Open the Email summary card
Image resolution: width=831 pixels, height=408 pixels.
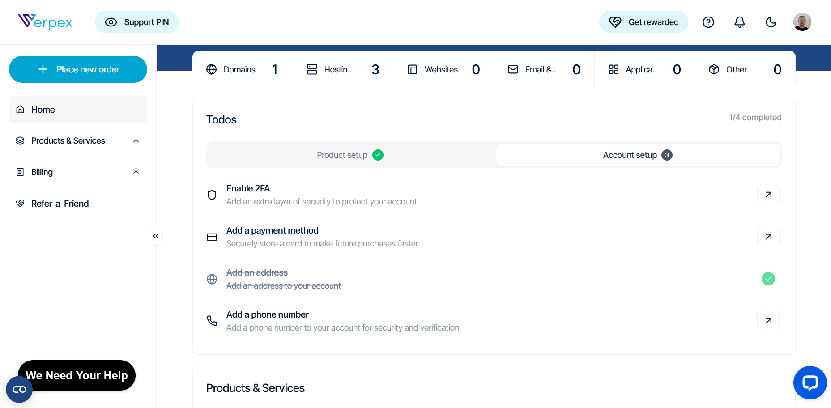[544, 70]
